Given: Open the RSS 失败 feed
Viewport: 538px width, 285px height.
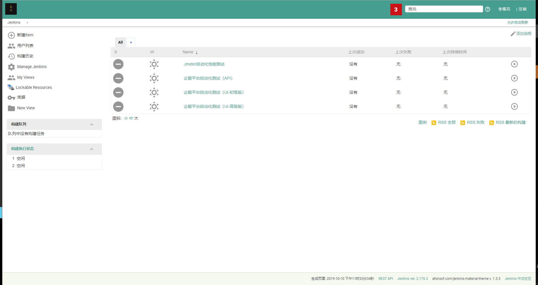Looking at the screenshot, I should click(x=475, y=122).
